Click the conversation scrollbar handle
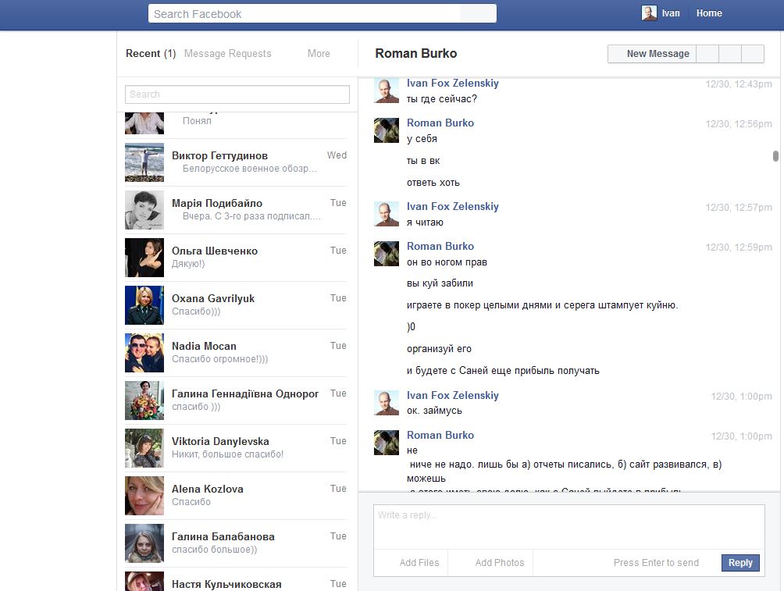This screenshot has width=784, height=591. click(775, 156)
